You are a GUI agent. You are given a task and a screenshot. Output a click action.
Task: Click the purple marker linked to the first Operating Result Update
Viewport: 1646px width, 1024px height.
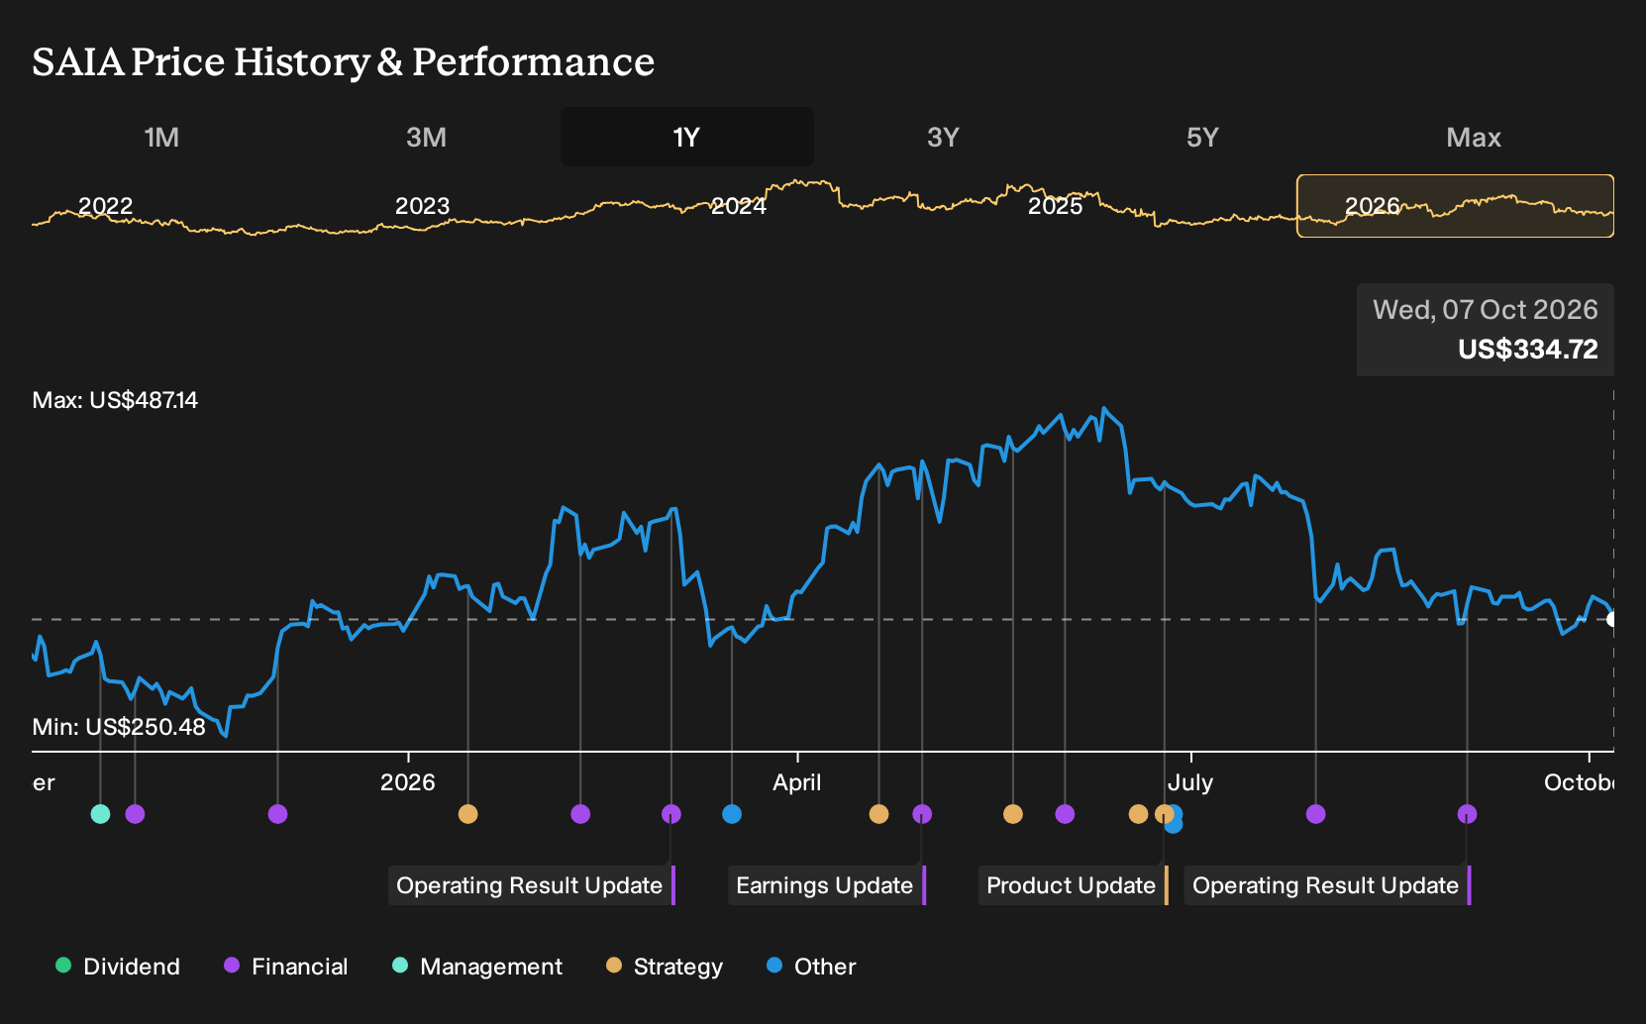click(671, 814)
